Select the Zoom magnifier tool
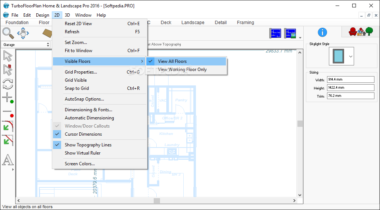Image resolution: width=380 pixels, height=210 pixels. tap(8, 33)
